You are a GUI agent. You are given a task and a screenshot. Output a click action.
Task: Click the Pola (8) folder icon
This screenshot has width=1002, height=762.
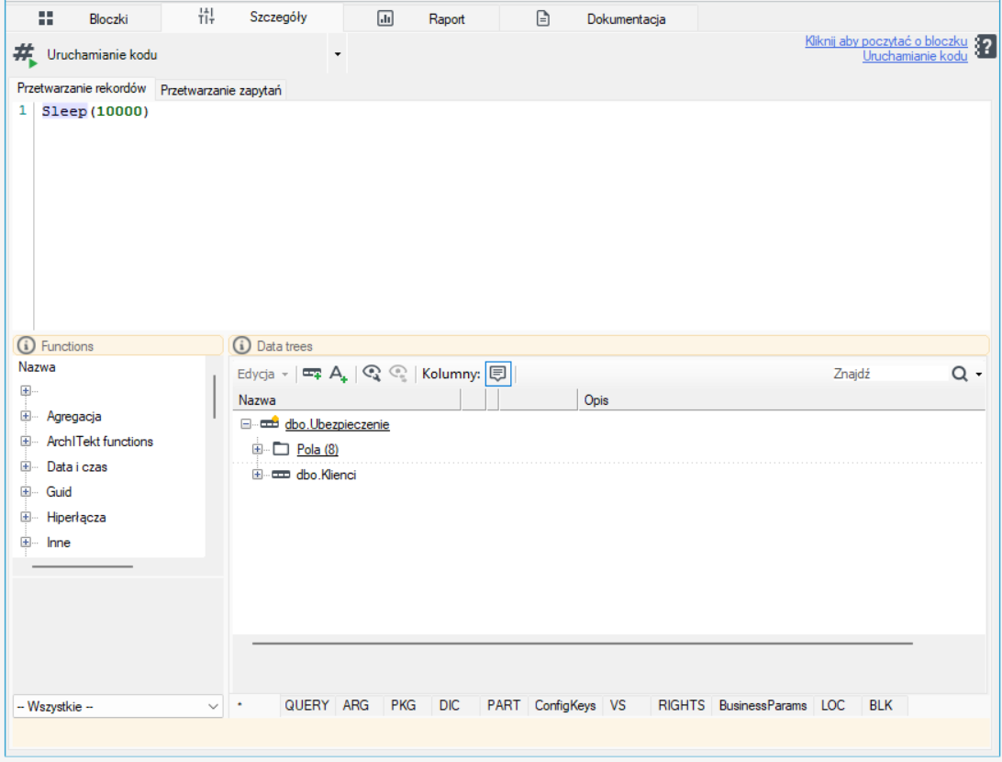[x=281, y=449]
